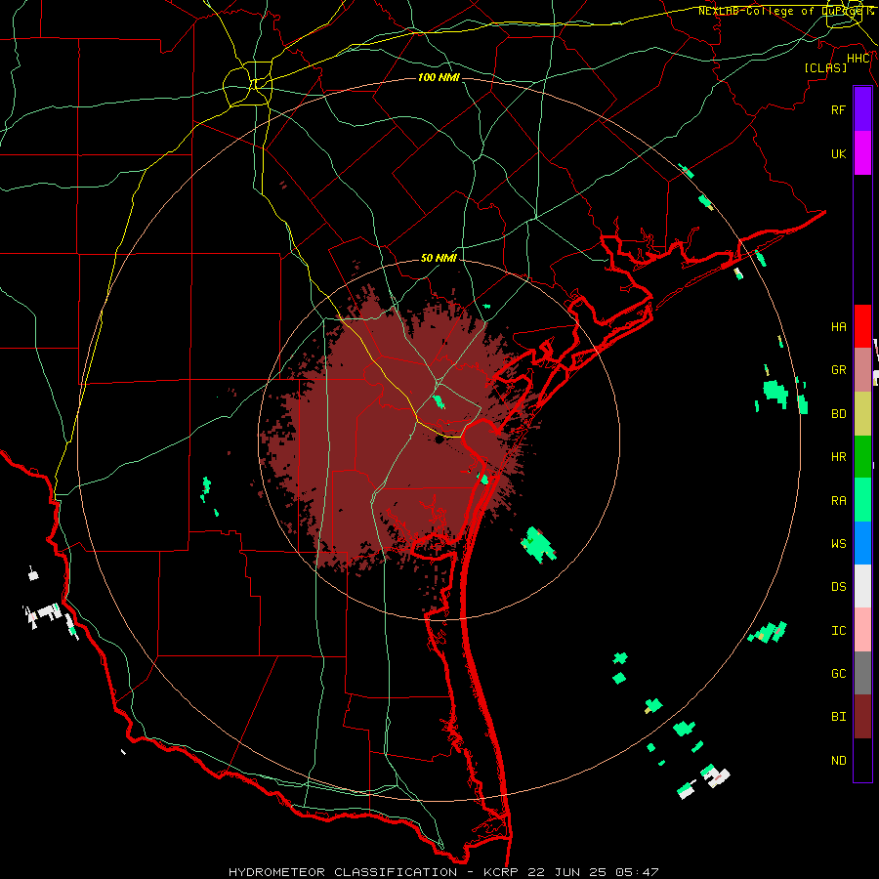Screen dimensions: 879x879
Task: Select the "HA" legend label
Action: coord(838,327)
